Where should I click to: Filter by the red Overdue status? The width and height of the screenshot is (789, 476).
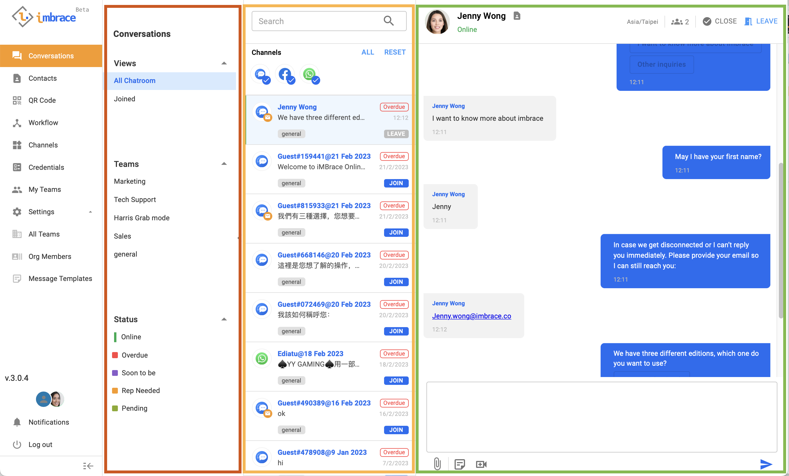coord(134,355)
